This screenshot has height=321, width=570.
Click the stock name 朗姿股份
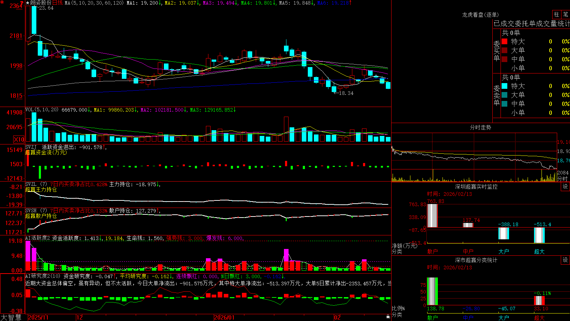(41, 3)
